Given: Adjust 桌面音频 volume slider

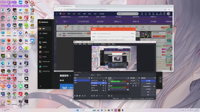Looking at the screenshot, I should 119,90.
